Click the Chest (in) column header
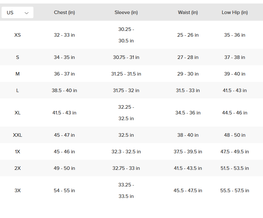The image size is (263, 218). click(x=64, y=12)
